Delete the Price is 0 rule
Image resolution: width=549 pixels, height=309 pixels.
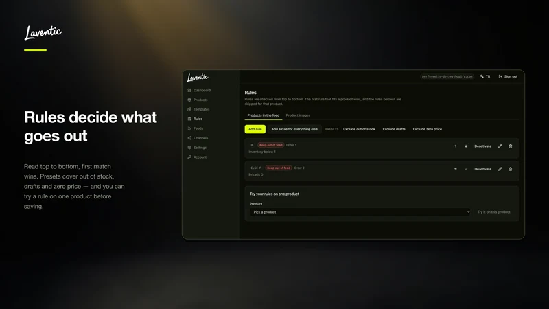coord(511,169)
